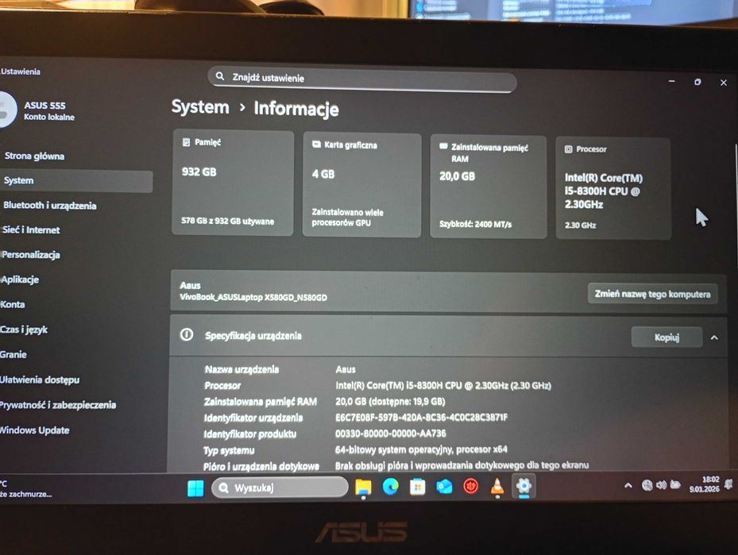Collapse the Specyfikacja urządzenia section
The width and height of the screenshot is (738, 555).
(714, 337)
